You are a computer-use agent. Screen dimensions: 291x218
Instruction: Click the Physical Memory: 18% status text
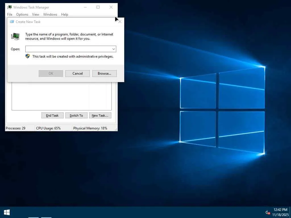[90, 128]
